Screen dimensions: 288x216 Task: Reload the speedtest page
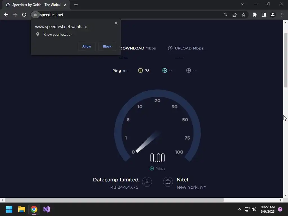[x=24, y=15]
